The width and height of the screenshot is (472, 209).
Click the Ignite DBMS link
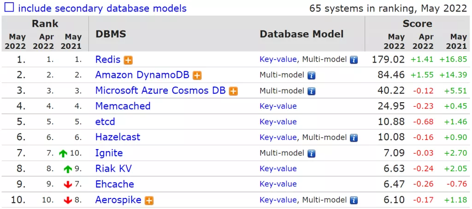[x=109, y=153]
